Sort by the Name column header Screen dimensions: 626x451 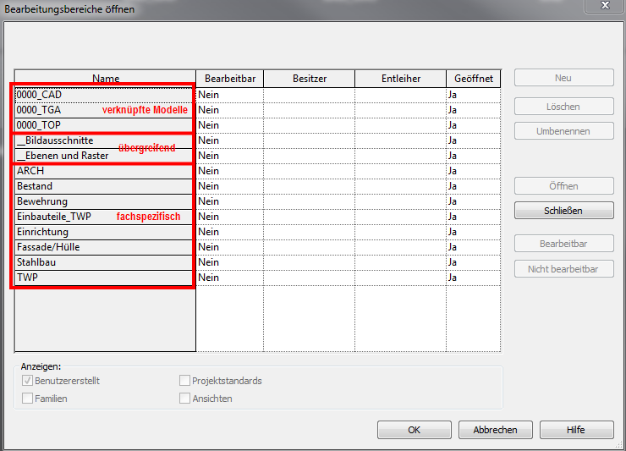tap(105, 79)
